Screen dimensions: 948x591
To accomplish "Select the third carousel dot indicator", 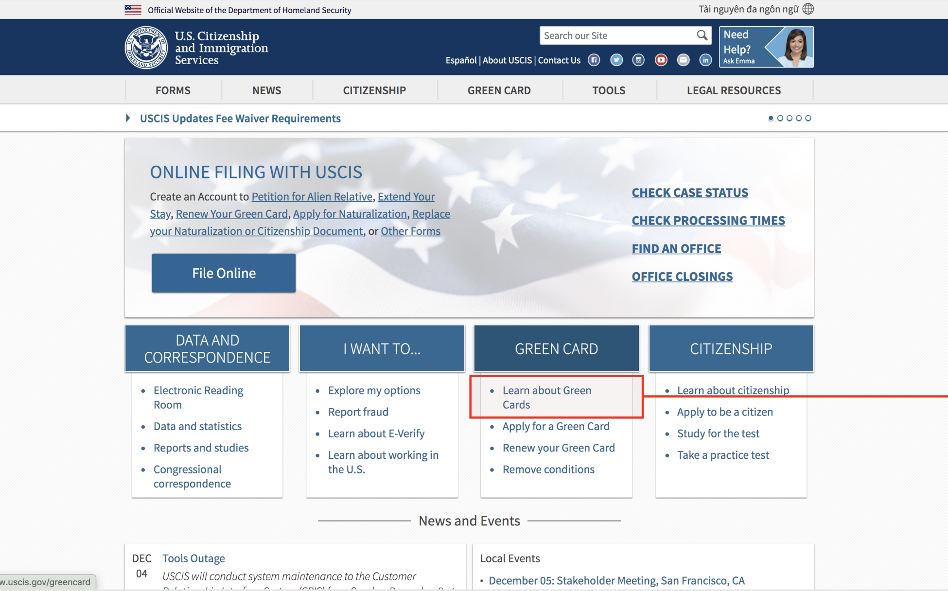I will point(790,118).
